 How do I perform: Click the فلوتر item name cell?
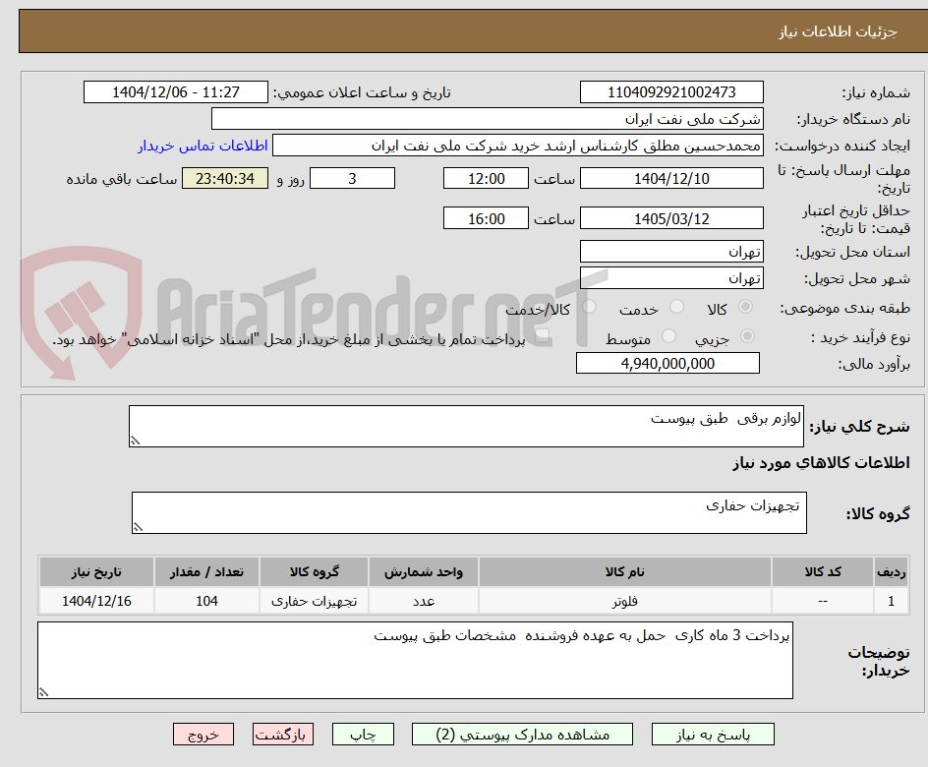[625, 601]
